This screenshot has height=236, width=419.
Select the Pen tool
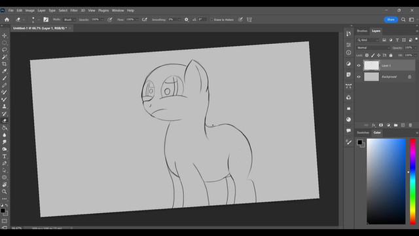5,163
